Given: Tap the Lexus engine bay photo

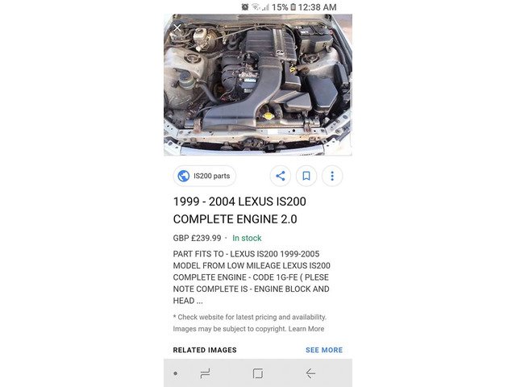Looking at the screenshot, I should tap(258, 85).
